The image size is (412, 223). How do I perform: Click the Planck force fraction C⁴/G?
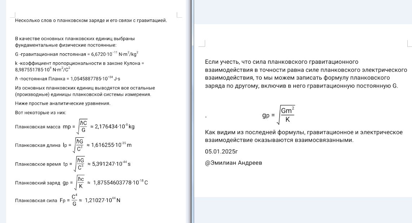[74, 200]
